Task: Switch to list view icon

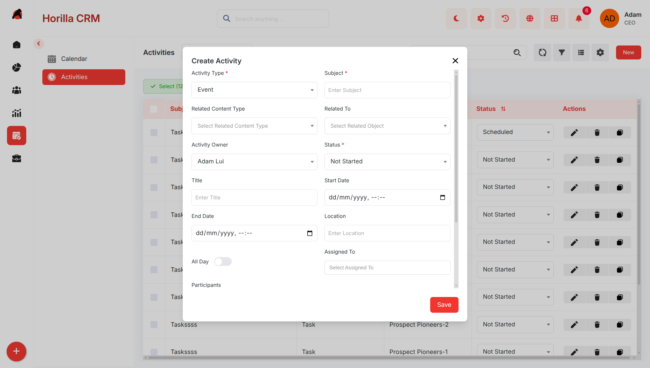Action: coord(581,52)
